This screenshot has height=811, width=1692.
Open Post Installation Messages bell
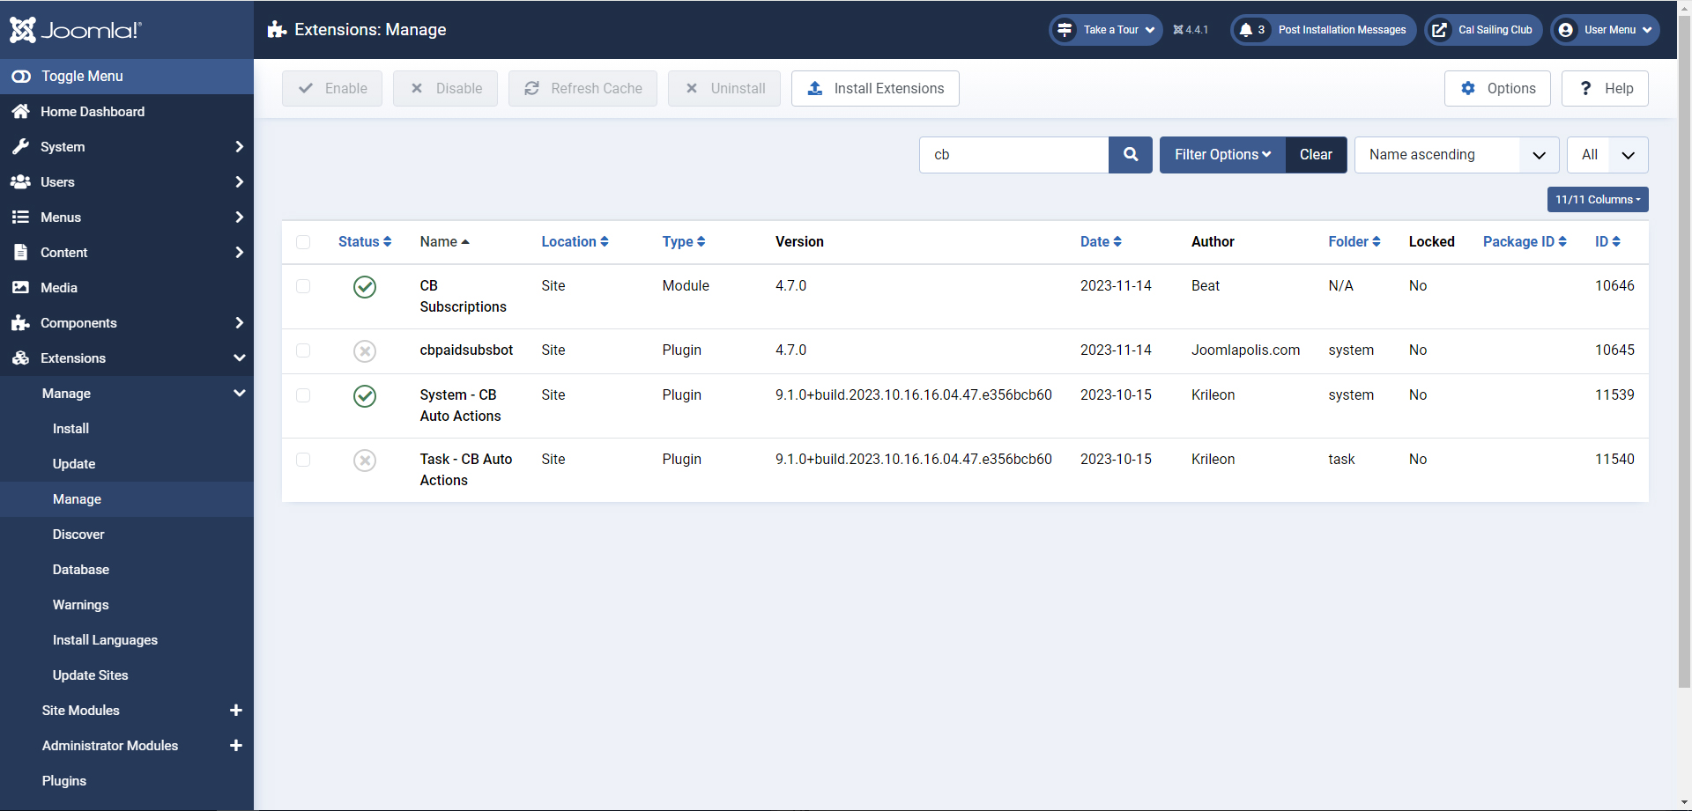click(x=1324, y=30)
